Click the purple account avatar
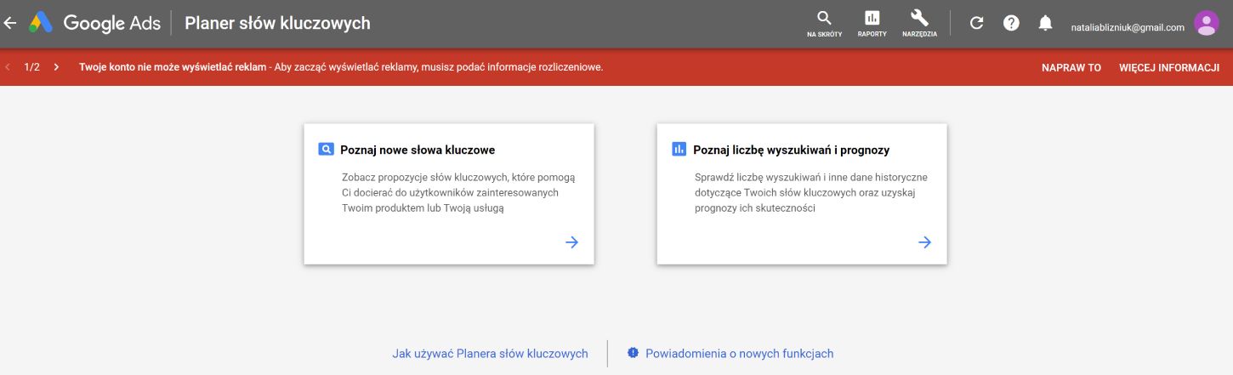Image resolution: width=1233 pixels, height=375 pixels. click(x=1206, y=23)
